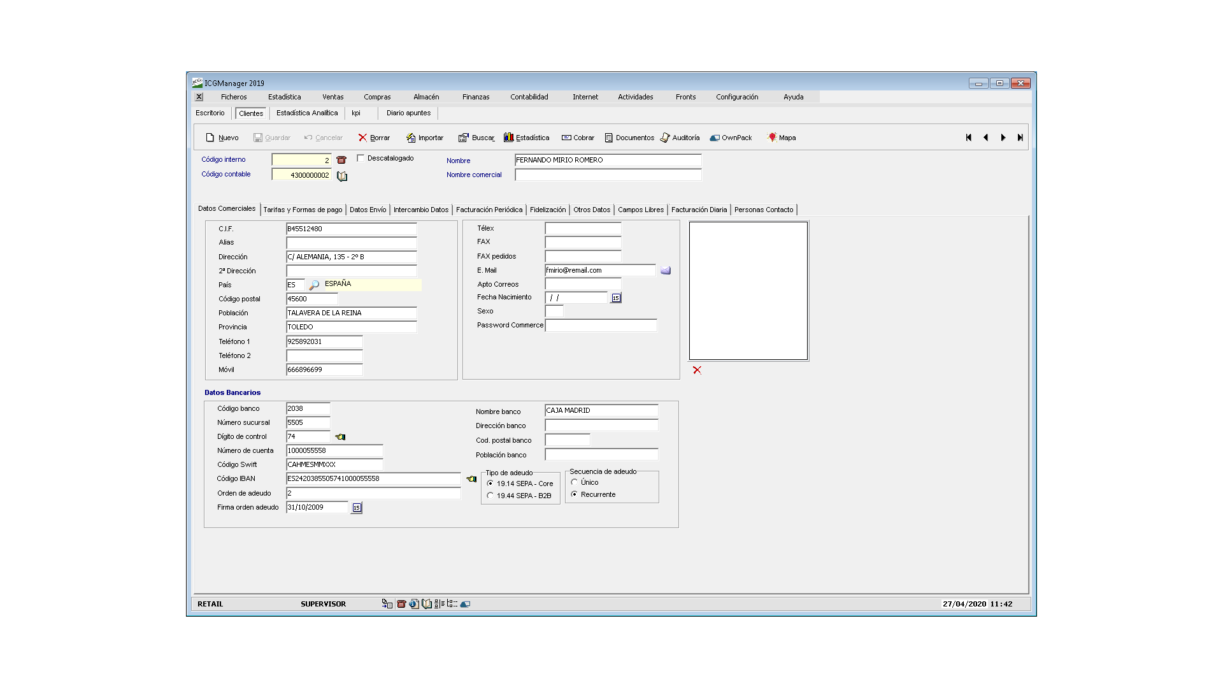Open the Buscar search tool
Screen dimensions: 1223x688
tap(476, 138)
